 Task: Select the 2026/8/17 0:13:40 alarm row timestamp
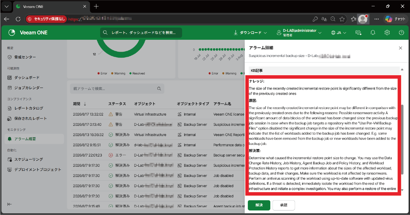88,124
